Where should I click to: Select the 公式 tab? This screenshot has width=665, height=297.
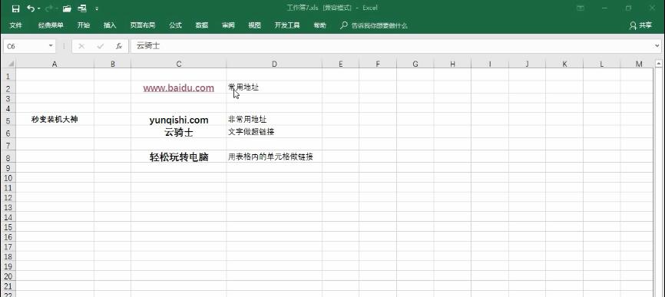(x=175, y=25)
